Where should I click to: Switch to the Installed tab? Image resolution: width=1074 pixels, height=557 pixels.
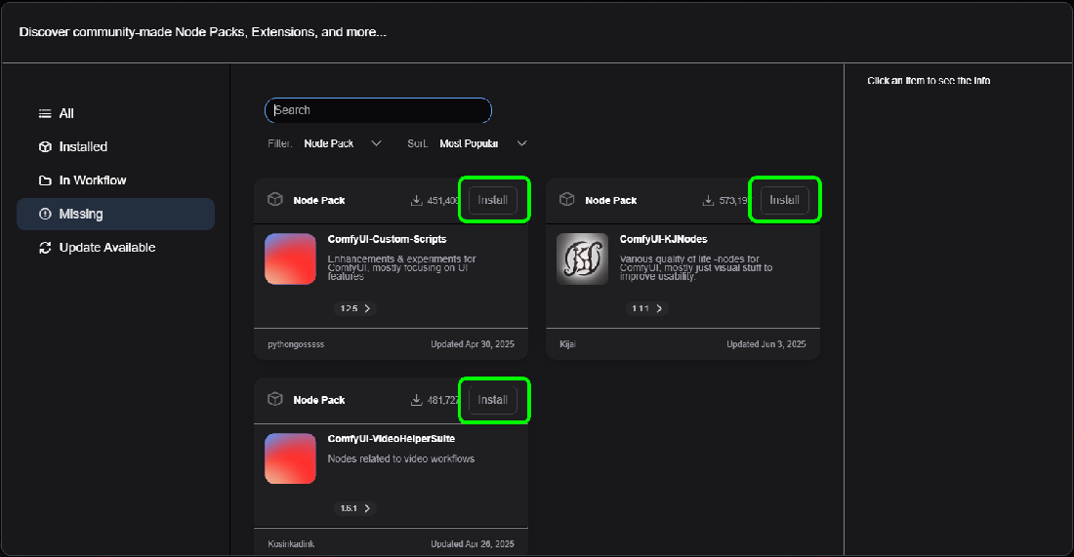point(83,147)
